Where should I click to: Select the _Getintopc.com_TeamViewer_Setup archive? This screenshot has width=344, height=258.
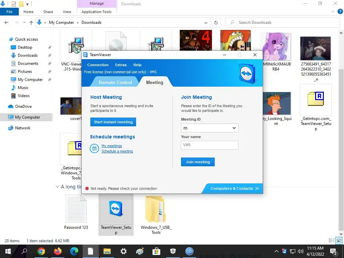click(x=316, y=108)
